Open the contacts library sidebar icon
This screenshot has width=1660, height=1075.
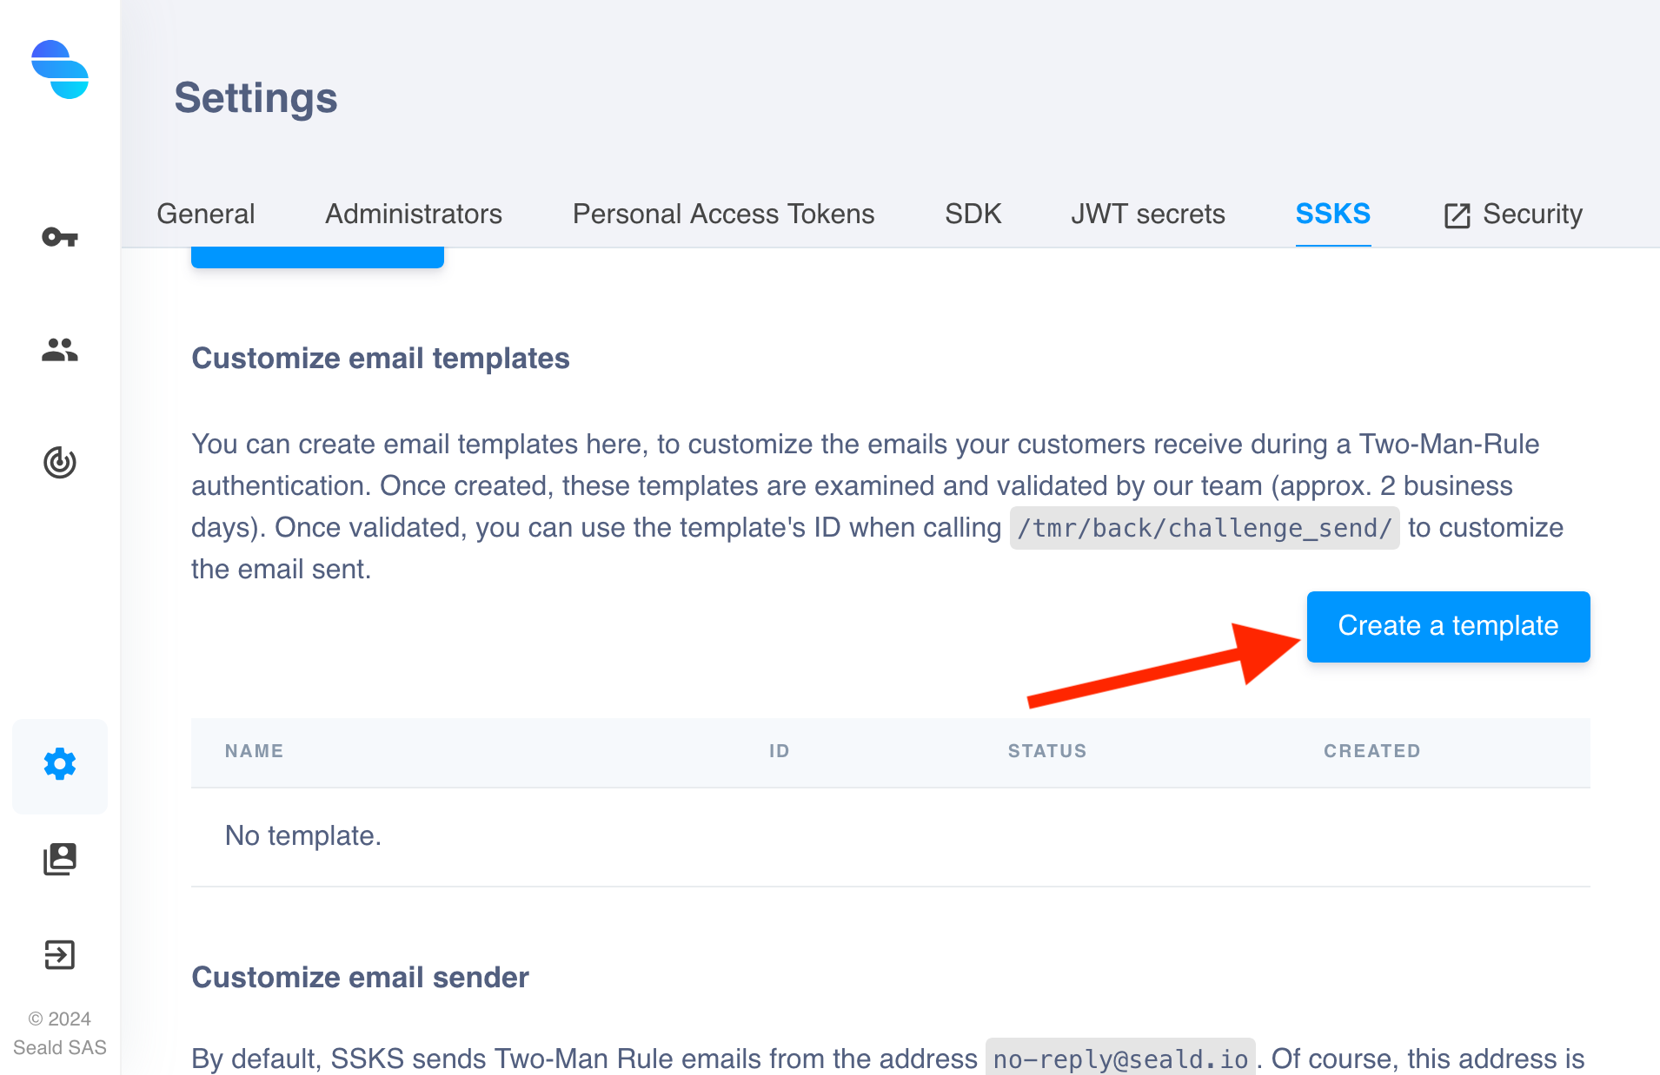pyautogui.click(x=60, y=859)
